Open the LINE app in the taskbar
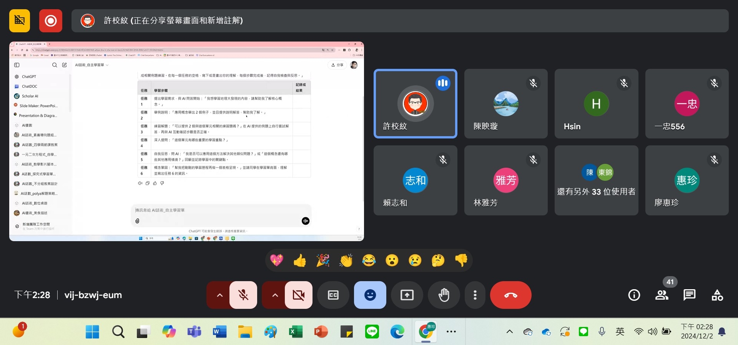738x345 pixels. click(372, 332)
